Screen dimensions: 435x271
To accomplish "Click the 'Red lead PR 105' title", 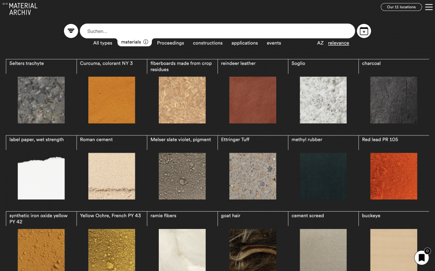I will coord(380,140).
